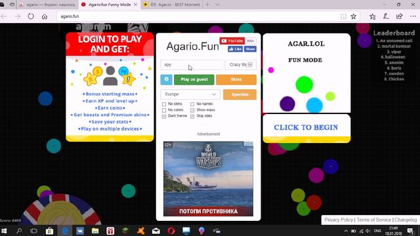Open the browser more options menu
The image size is (420, 236).
click(x=413, y=16)
